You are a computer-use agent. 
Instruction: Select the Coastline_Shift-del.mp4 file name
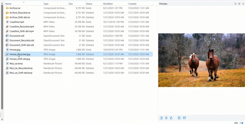point(21,31)
